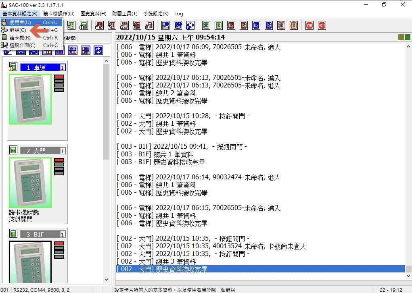Select the 2 大門 card reader thumbnail
Screen dimensions: 412x293
coord(30,183)
